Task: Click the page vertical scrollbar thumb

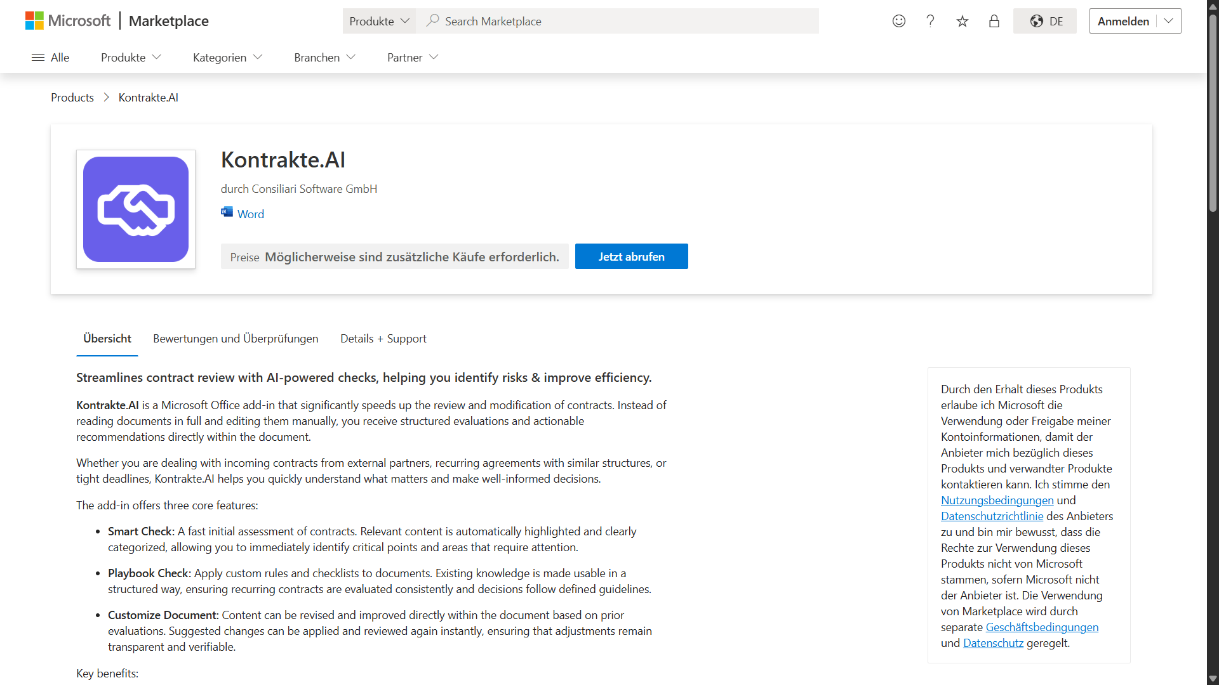Action: [1213, 114]
